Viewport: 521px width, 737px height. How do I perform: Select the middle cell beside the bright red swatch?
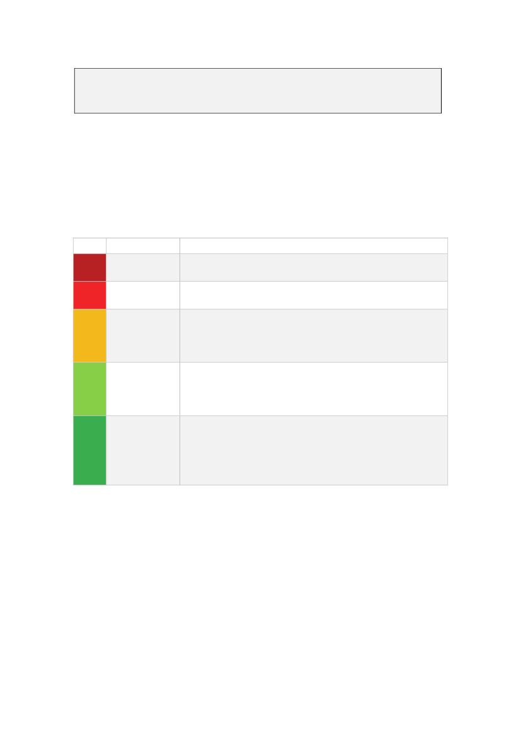click(x=143, y=295)
